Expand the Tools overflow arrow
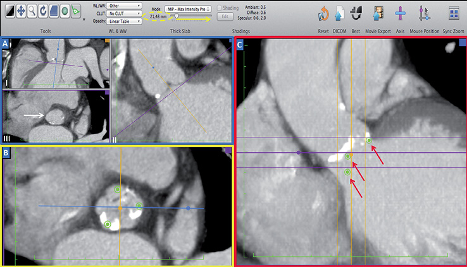This screenshot has height=267, width=467. pyautogui.click(x=85, y=19)
